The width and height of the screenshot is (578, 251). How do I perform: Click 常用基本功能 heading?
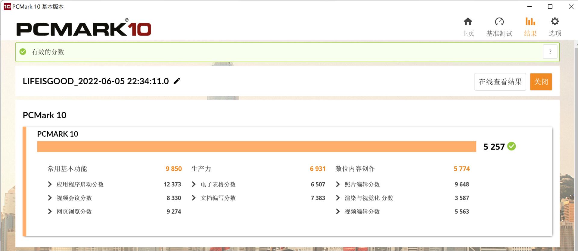point(67,169)
